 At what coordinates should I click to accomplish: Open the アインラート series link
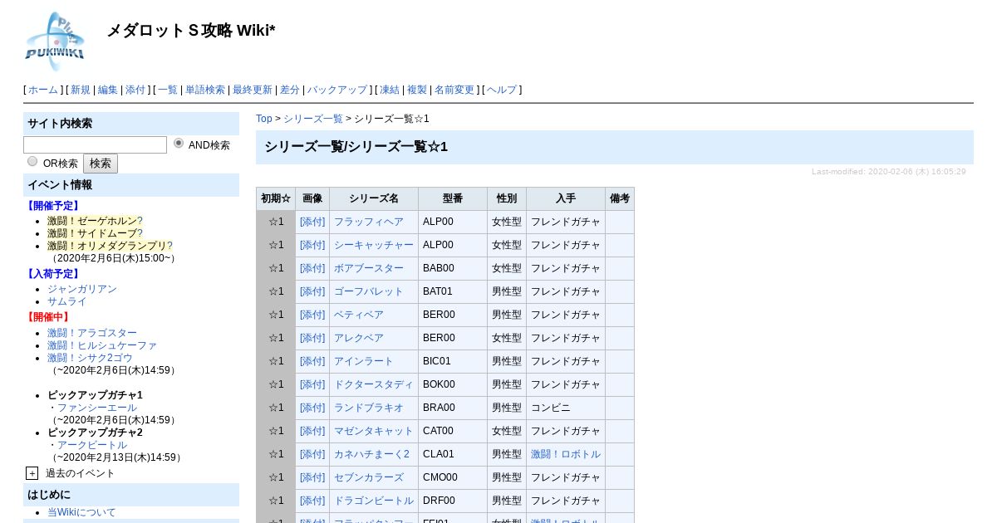coord(364,361)
